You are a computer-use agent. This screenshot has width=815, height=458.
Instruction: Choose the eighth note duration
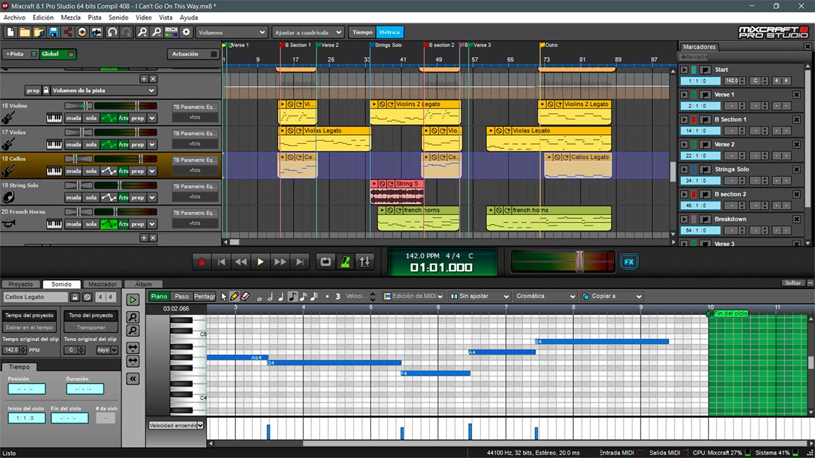(293, 297)
